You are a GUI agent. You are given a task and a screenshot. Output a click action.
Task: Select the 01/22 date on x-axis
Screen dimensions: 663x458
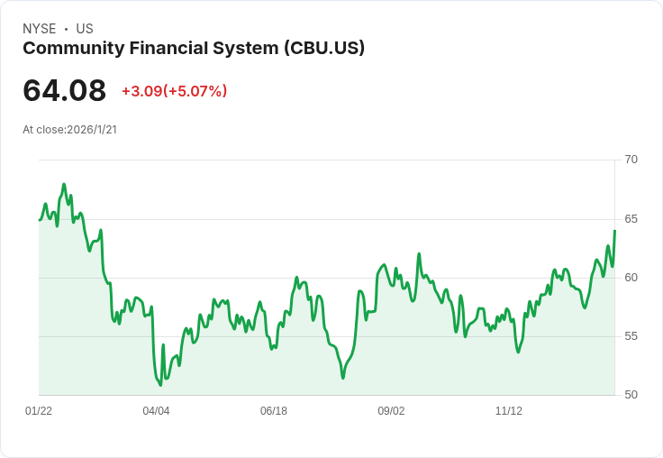[39, 411]
